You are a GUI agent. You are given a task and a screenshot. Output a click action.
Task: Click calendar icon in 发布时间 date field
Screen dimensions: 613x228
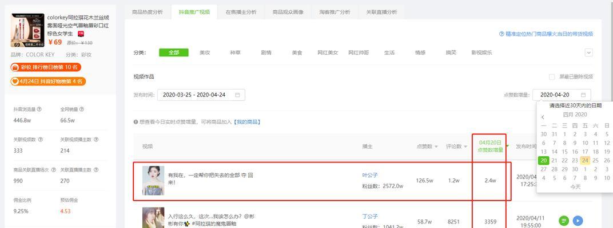coord(237,95)
